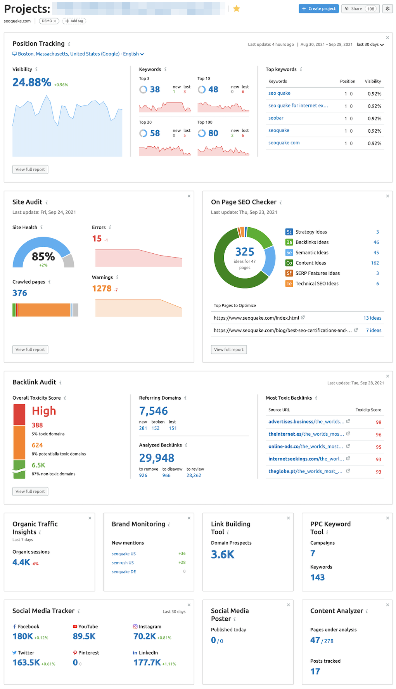Click the Warnings count 1278

pos(102,289)
